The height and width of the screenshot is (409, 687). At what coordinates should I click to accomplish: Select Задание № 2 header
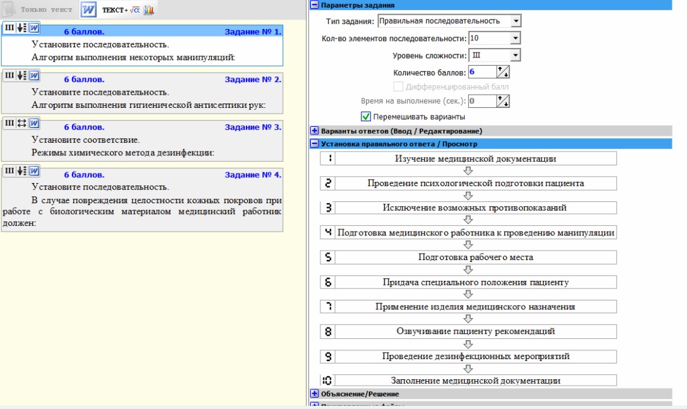click(x=253, y=79)
